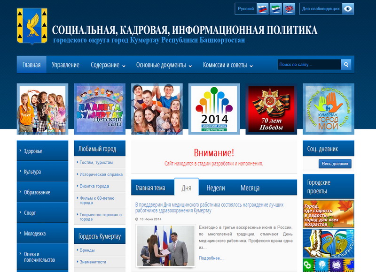Select the Russian flag language icon
Image resolution: width=376 pixels, height=272 pixels.
pyautogui.click(x=262, y=9)
